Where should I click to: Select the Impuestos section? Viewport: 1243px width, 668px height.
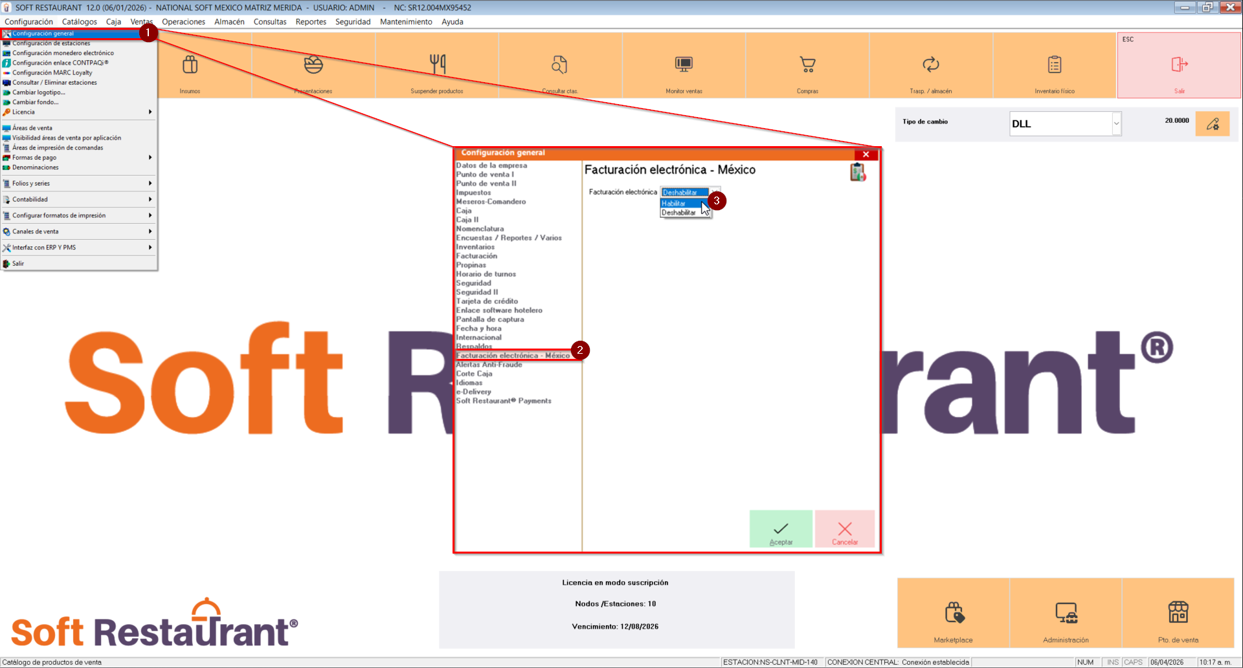point(473,193)
